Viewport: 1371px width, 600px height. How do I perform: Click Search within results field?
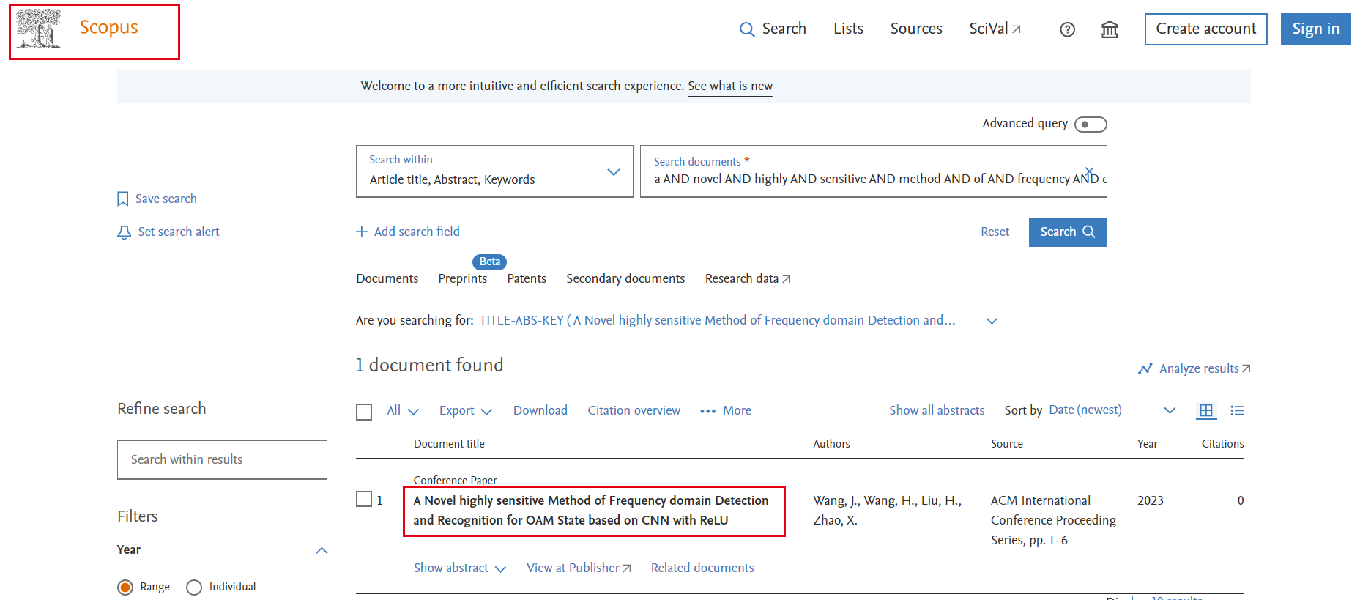[x=222, y=460]
